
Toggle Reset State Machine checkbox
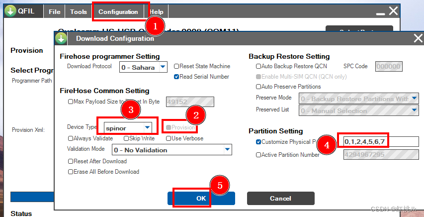pyautogui.click(x=176, y=66)
